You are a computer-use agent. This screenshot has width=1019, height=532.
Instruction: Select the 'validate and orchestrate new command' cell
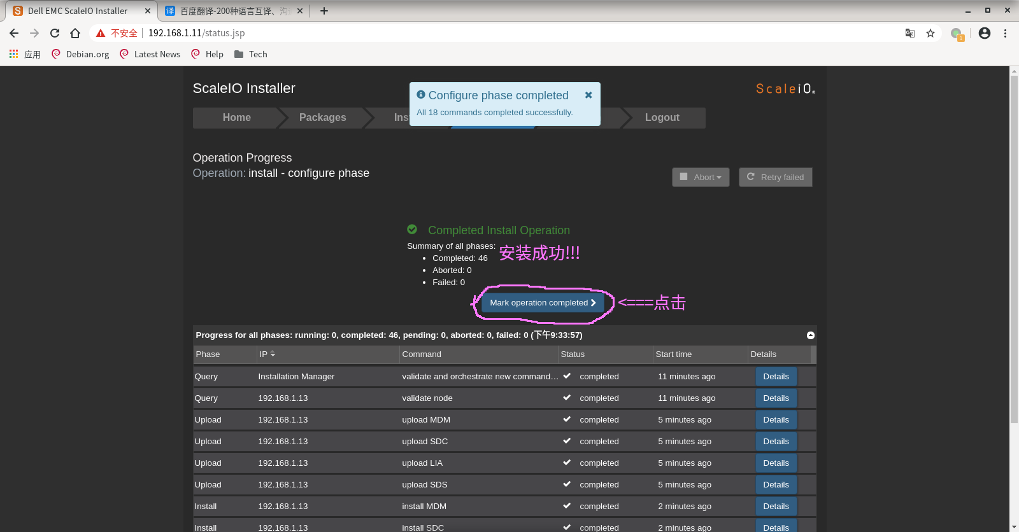(480, 377)
